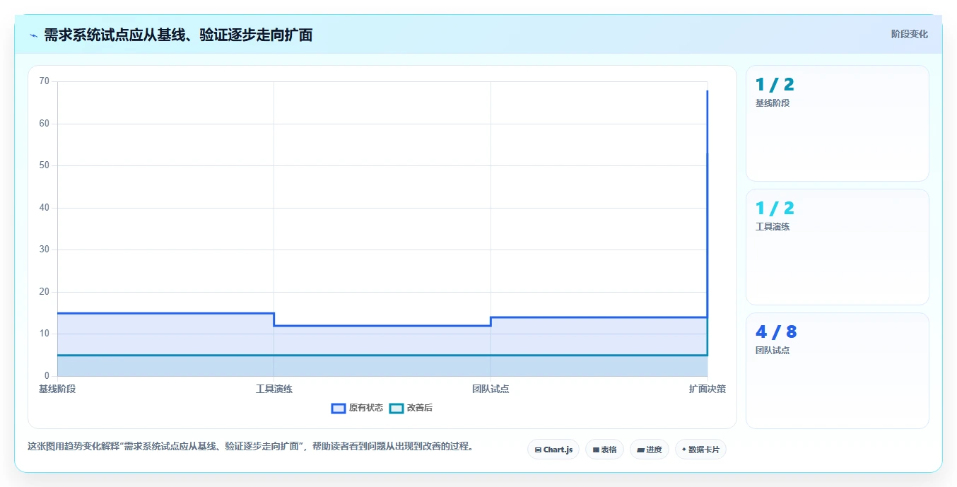Click the Chart.js tag chip
The height and width of the screenshot is (487, 957).
click(x=553, y=450)
